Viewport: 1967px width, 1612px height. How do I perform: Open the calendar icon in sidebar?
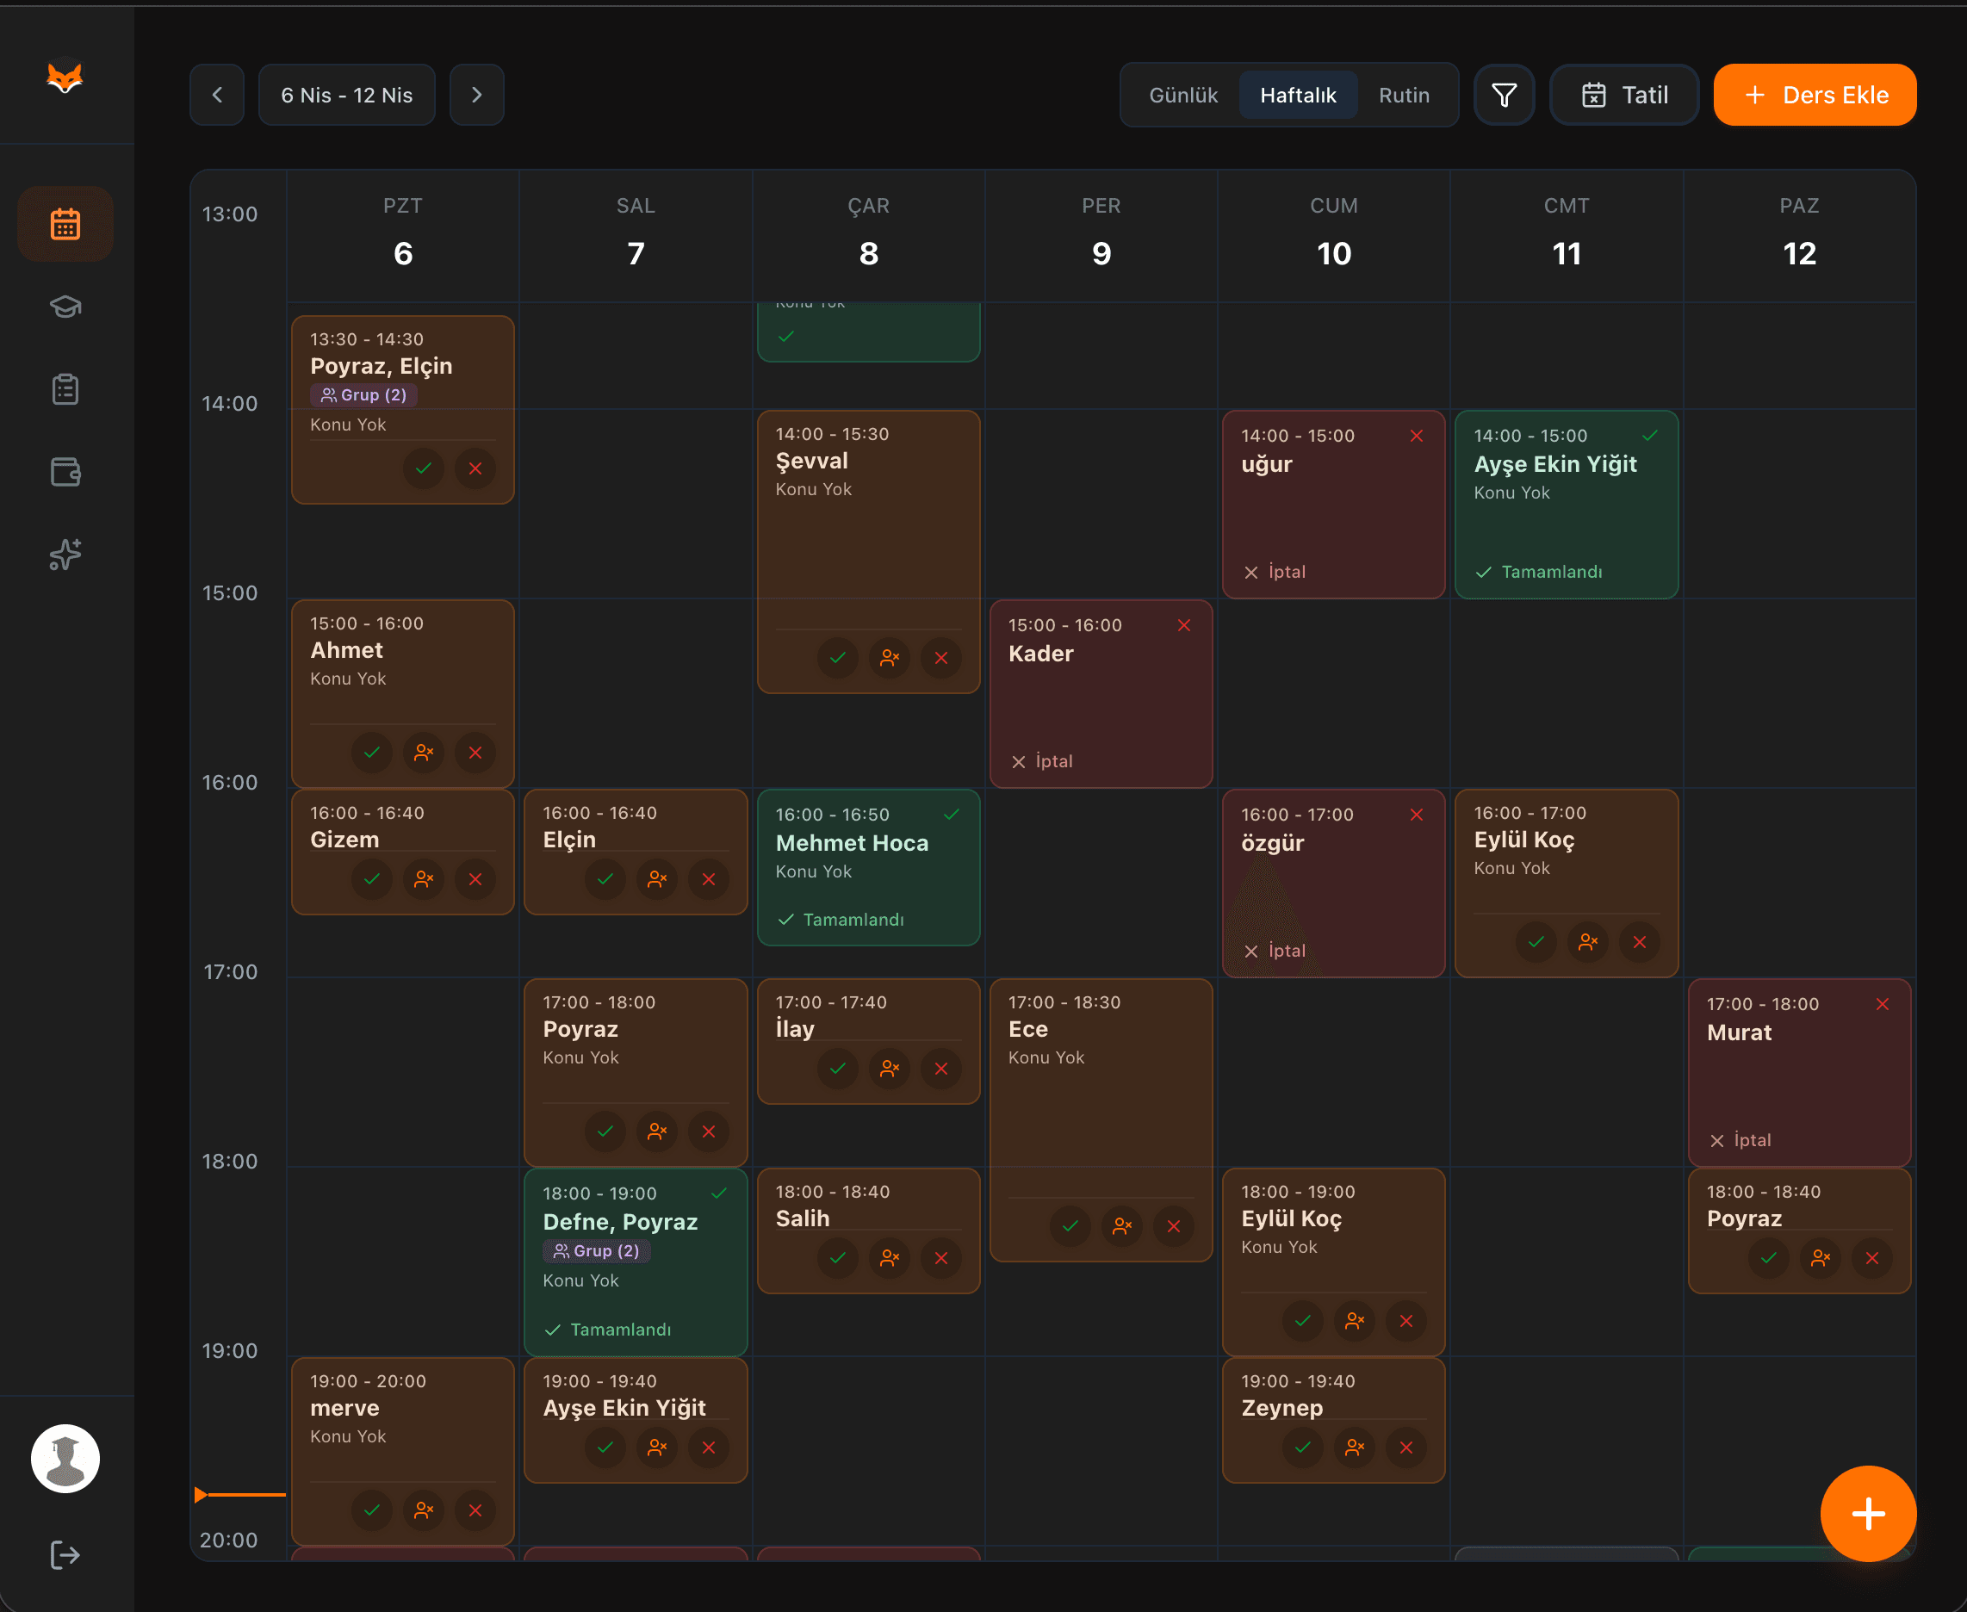[65, 224]
